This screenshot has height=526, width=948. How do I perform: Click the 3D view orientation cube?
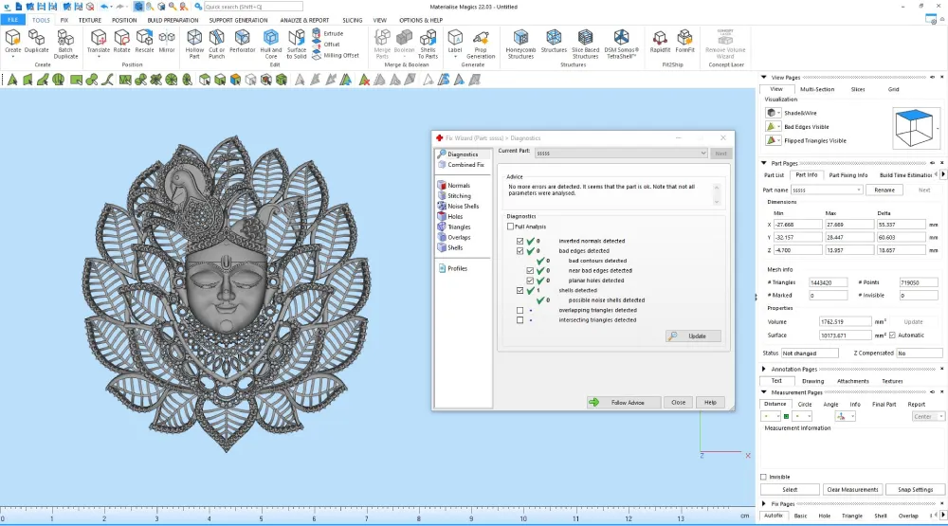point(914,127)
